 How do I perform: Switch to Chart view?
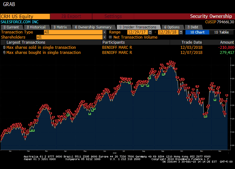[x=197, y=32]
